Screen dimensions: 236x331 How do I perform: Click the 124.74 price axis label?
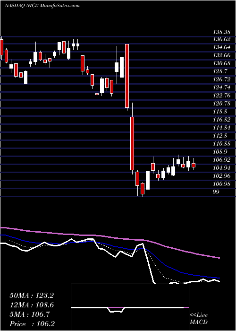pos(222,87)
